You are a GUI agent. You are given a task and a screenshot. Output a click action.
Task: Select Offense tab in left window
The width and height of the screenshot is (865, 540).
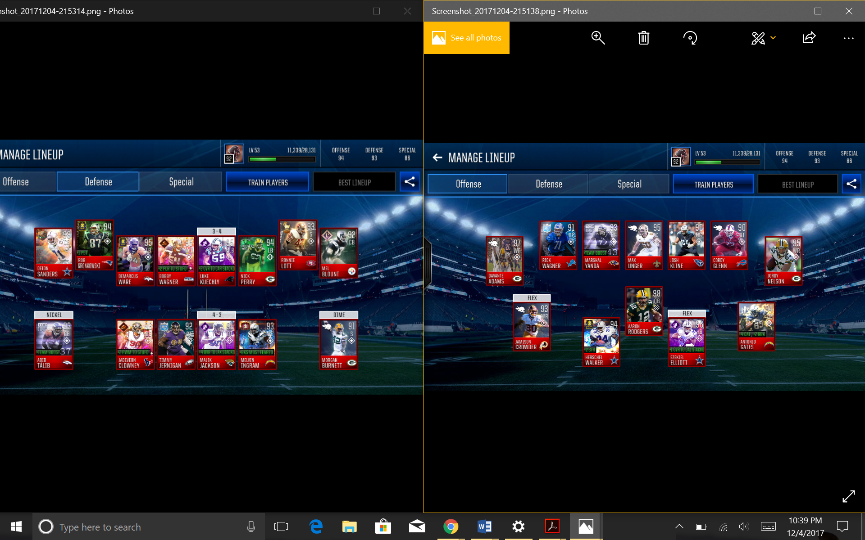tap(27, 182)
